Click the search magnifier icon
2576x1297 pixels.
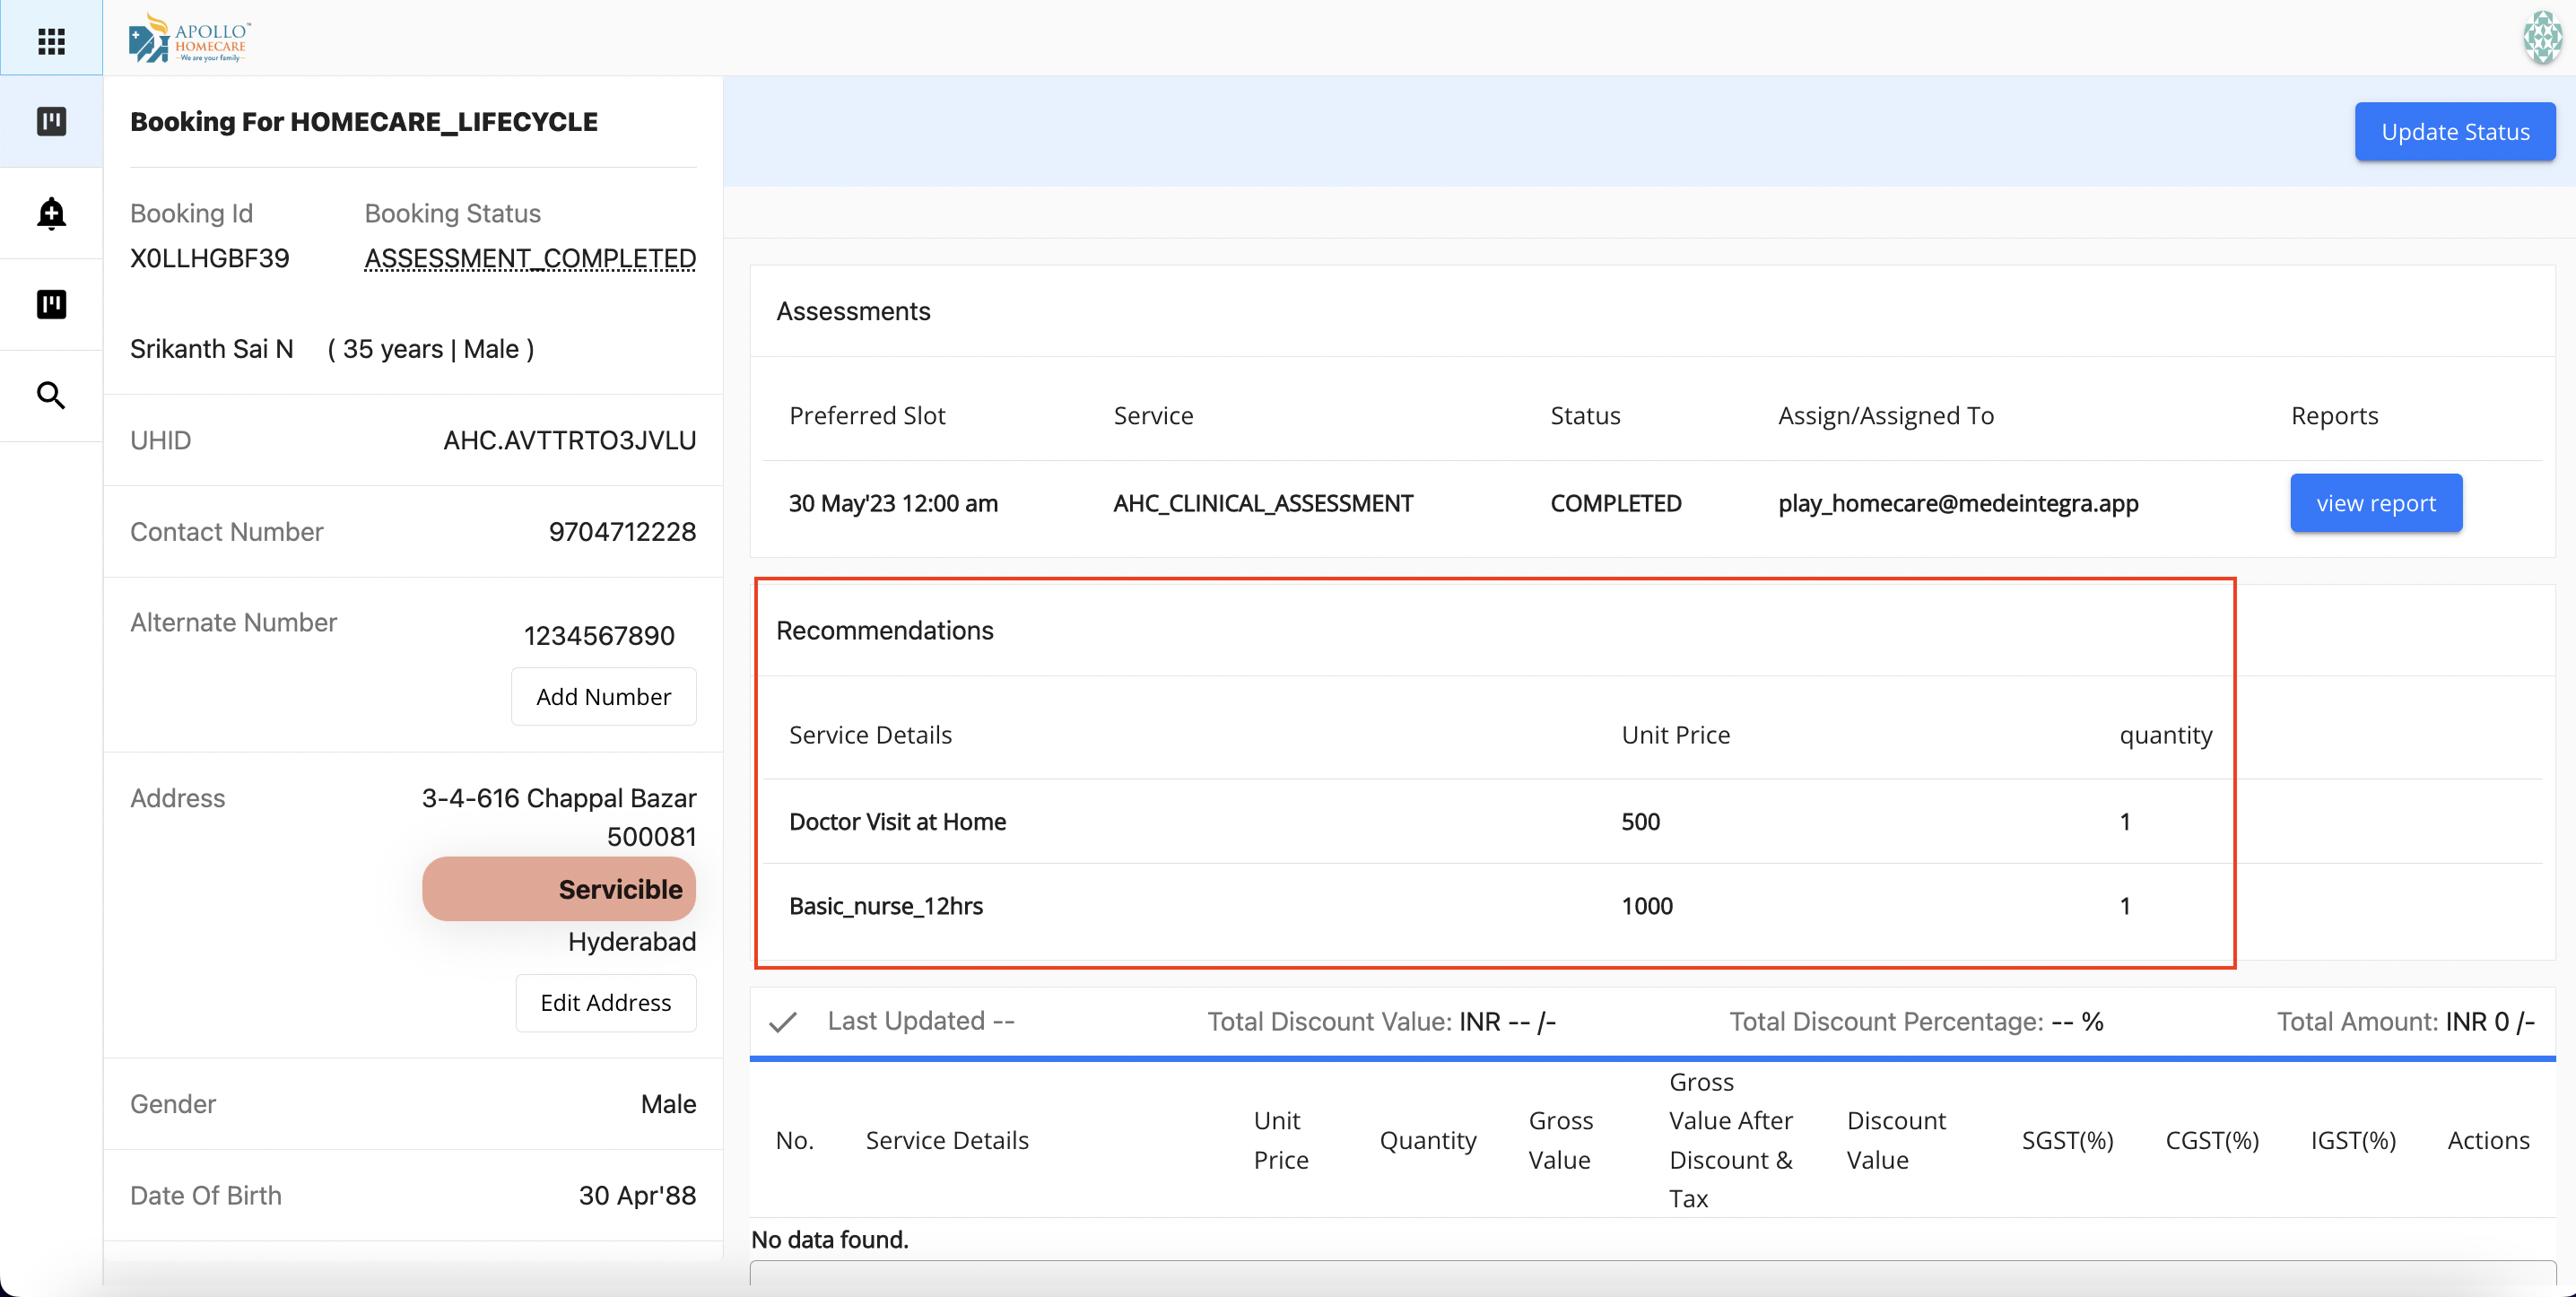click(x=51, y=395)
